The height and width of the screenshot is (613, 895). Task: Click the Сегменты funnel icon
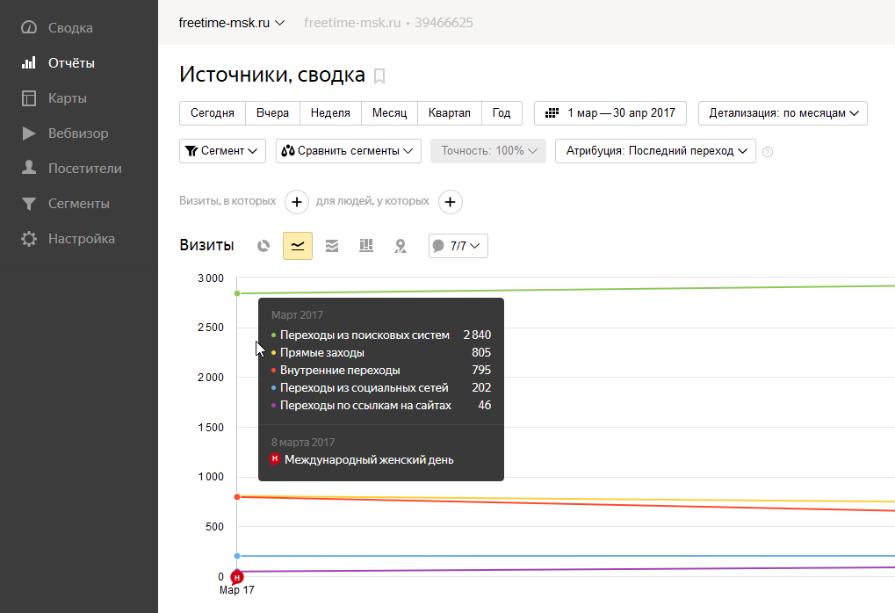click(28, 204)
